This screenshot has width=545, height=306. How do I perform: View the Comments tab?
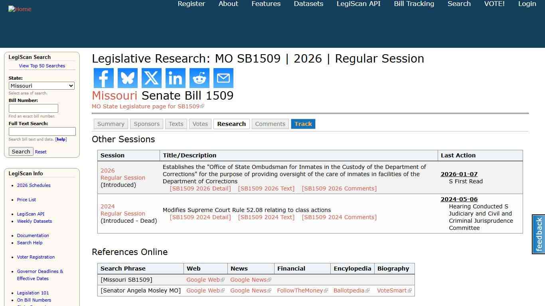(x=270, y=124)
